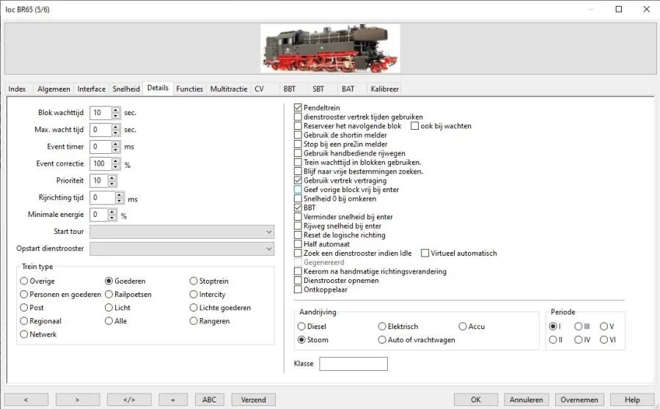
Task: Open the Start tour dropdown
Action: (x=181, y=232)
